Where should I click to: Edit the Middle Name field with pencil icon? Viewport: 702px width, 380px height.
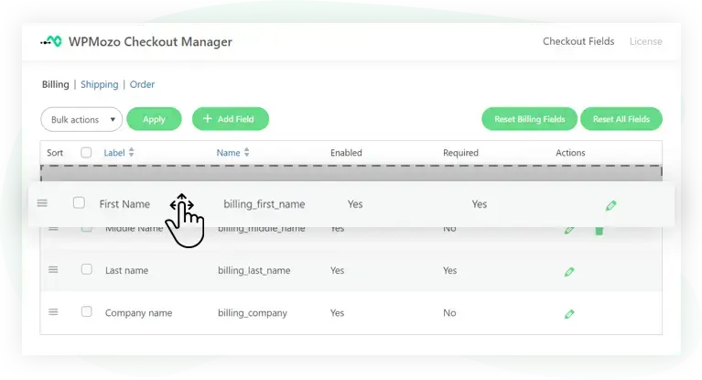point(569,231)
